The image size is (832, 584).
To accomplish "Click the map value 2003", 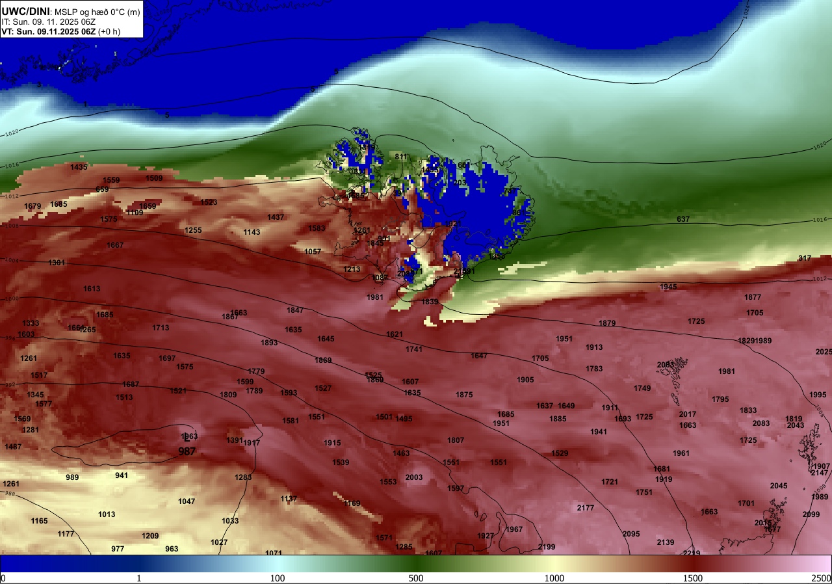I will 414,477.
